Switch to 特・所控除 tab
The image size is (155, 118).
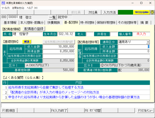[87, 23]
